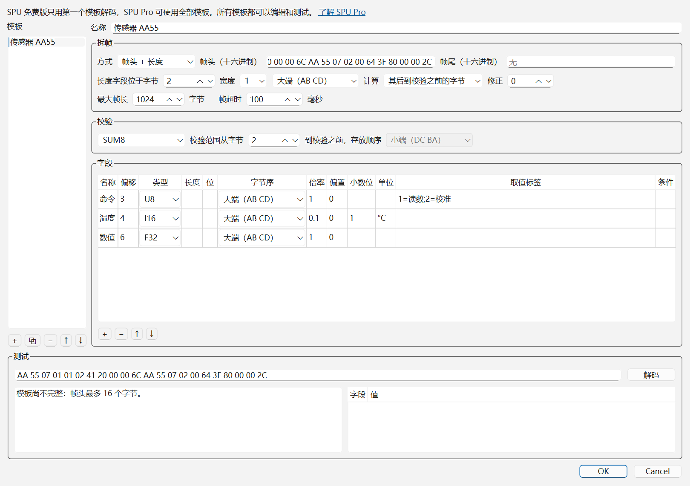Delete the selected field row
Screen dimensions: 690x486
pos(121,334)
